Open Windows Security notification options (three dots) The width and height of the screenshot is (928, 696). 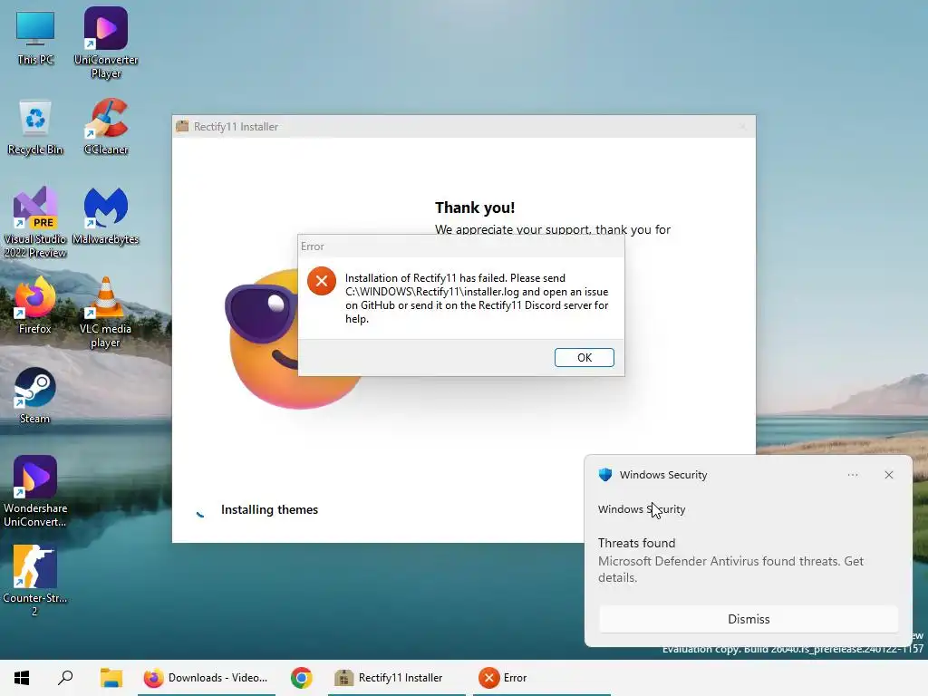[x=852, y=475]
